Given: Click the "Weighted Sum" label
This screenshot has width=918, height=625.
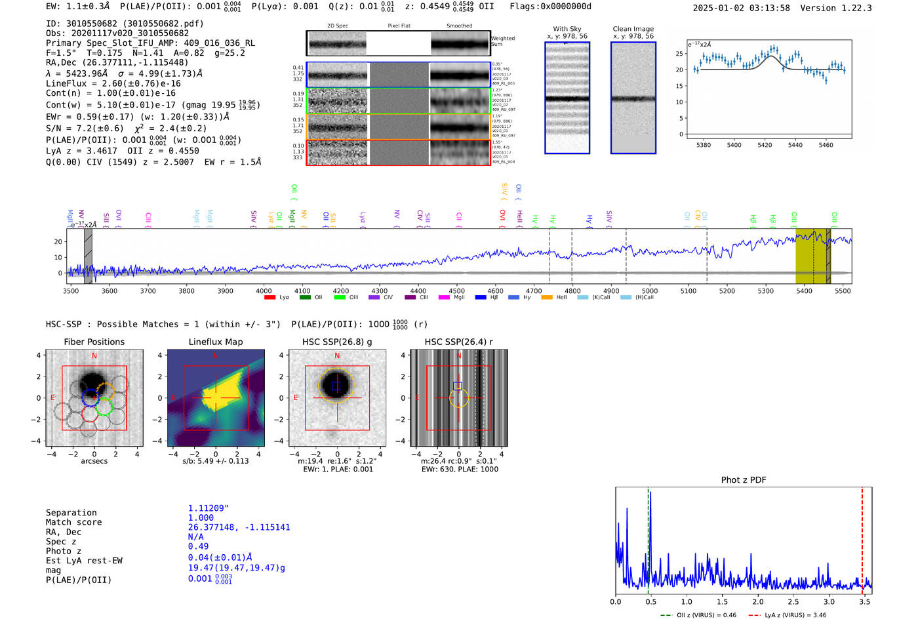Looking at the screenshot, I should pyautogui.click(x=503, y=41).
